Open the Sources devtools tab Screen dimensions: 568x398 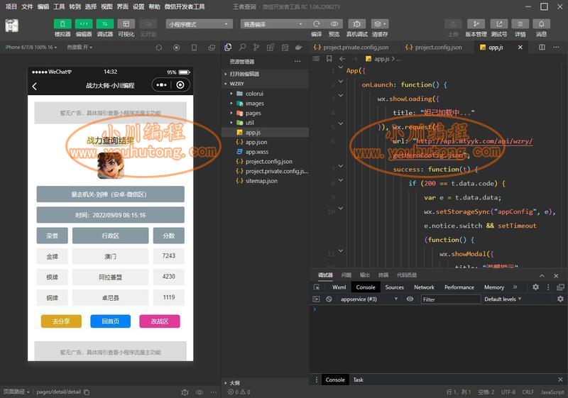pos(395,287)
